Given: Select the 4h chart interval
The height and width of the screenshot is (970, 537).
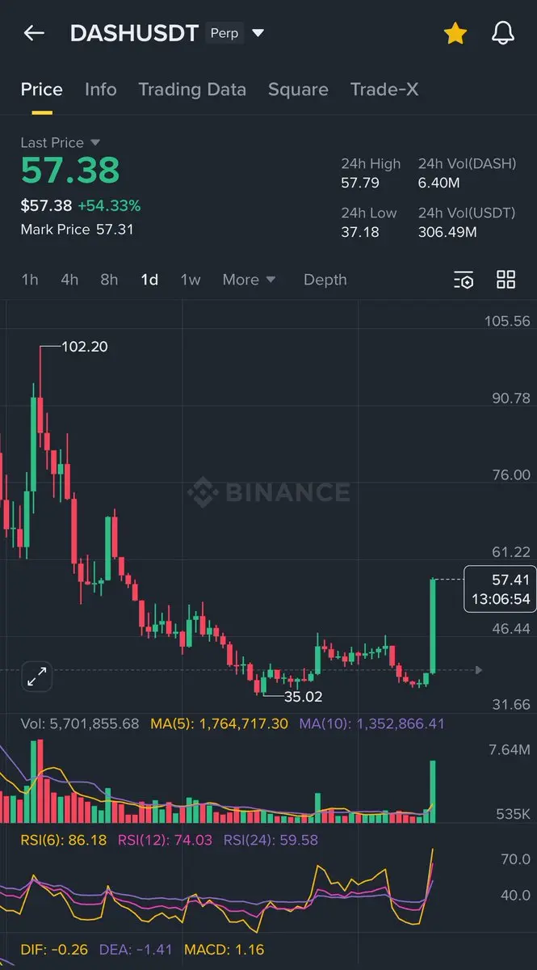Looking at the screenshot, I should point(69,280).
